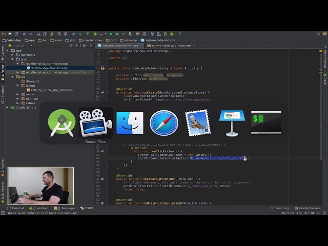Click the Make Project icon
This screenshot has width=328, height=246.
(88, 34)
